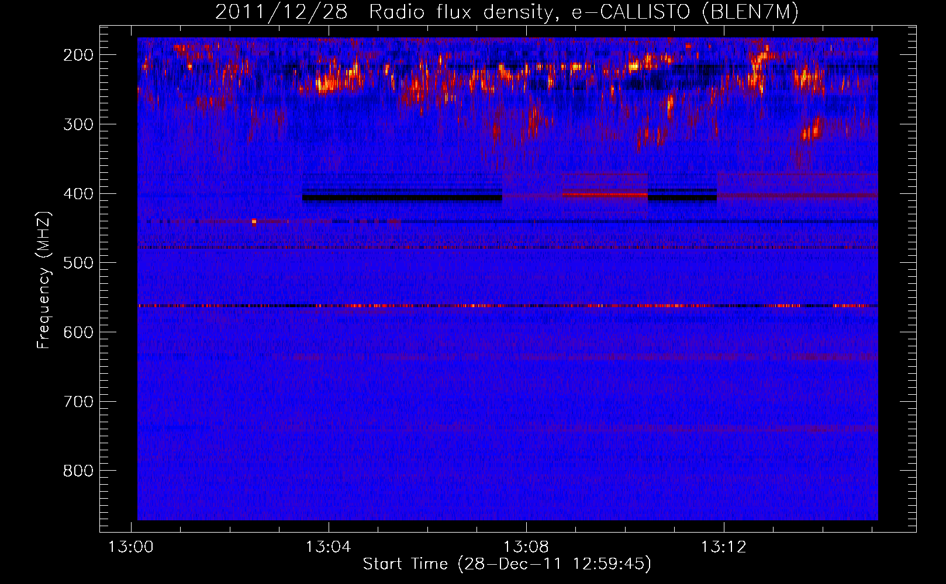Click the 400 frequency tick label
The width and height of the screenshot is (946, 584).
(78, 194)
